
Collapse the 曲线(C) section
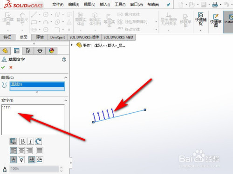pos(66,77)
